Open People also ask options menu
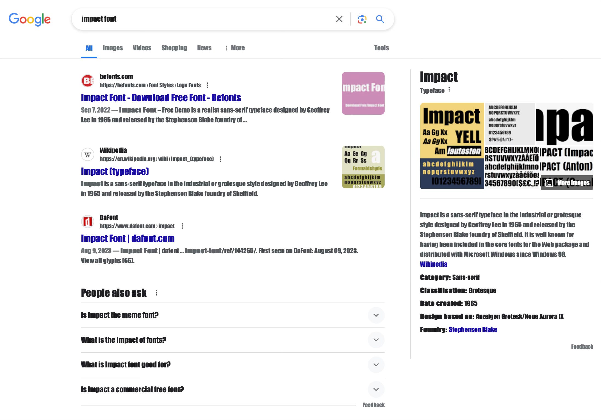This screenshot has width=601, height=420. [156, 293]
